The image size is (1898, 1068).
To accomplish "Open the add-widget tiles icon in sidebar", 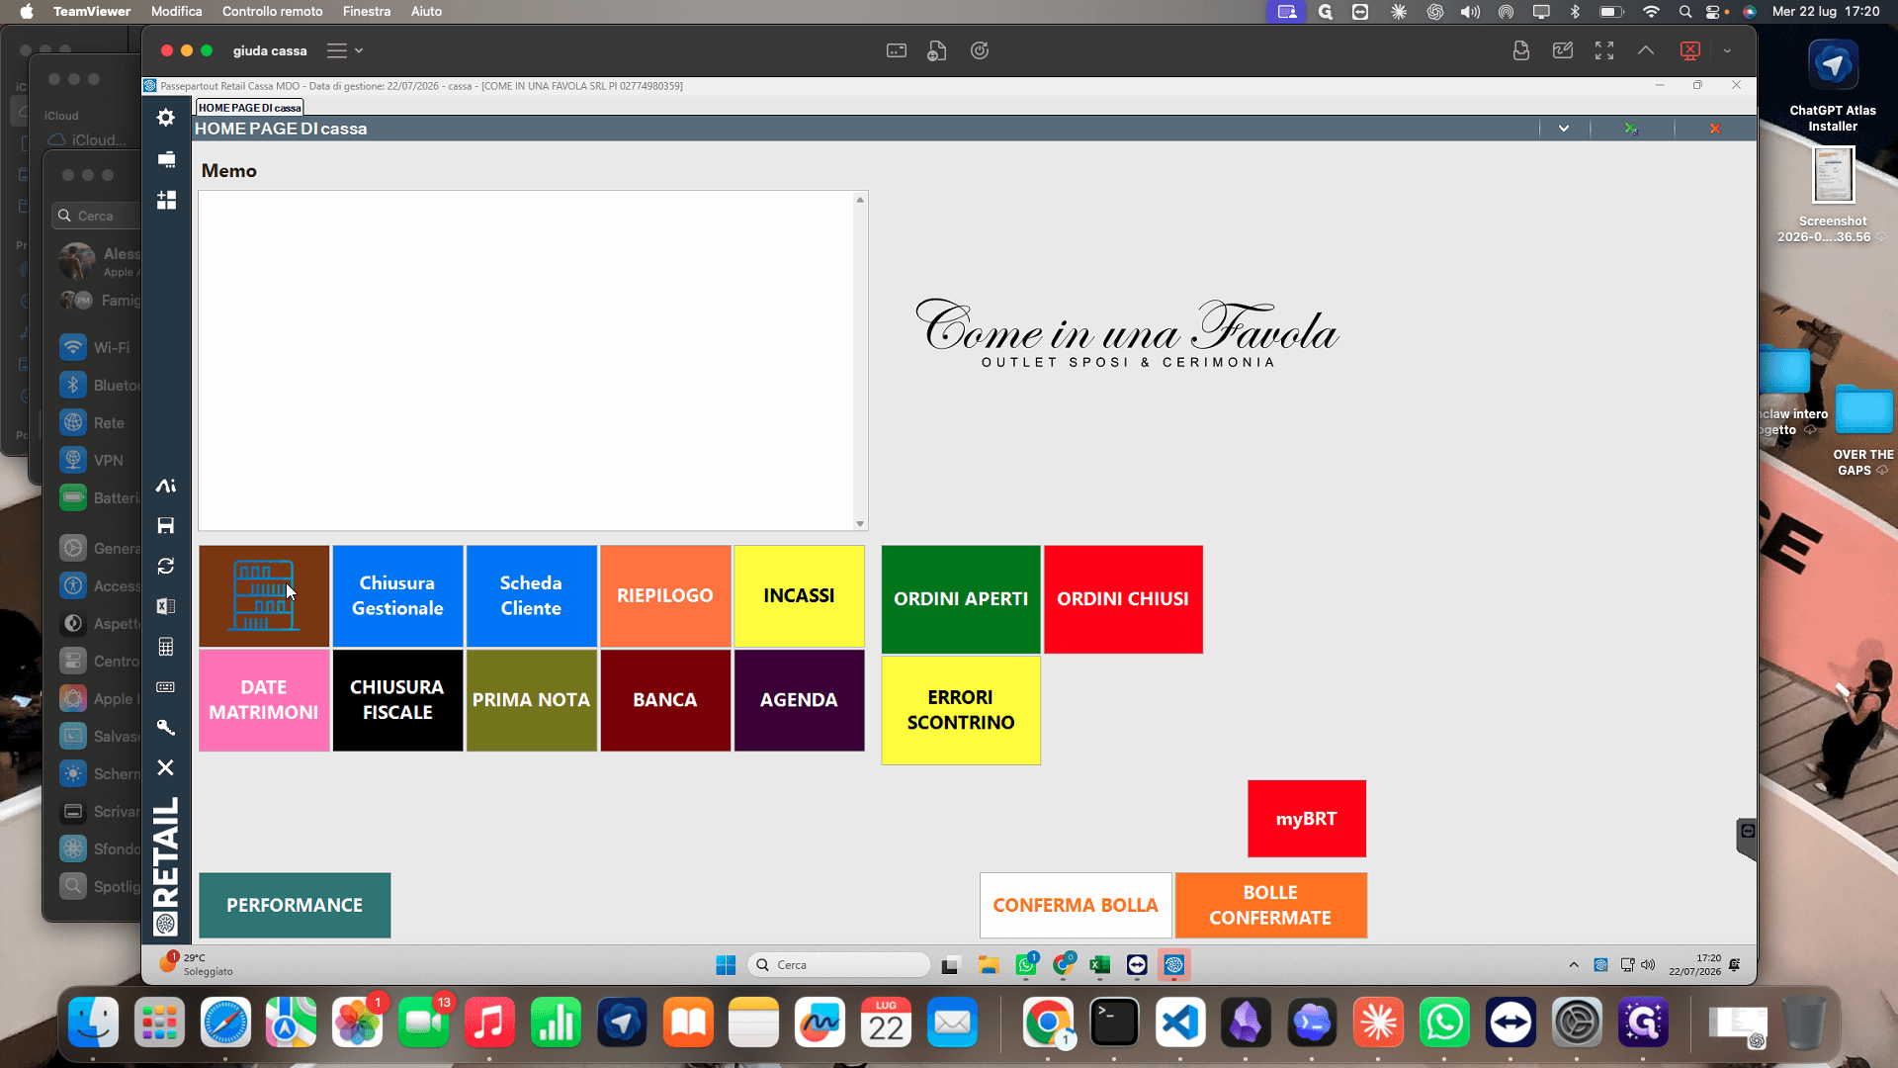I will [166, 200].
